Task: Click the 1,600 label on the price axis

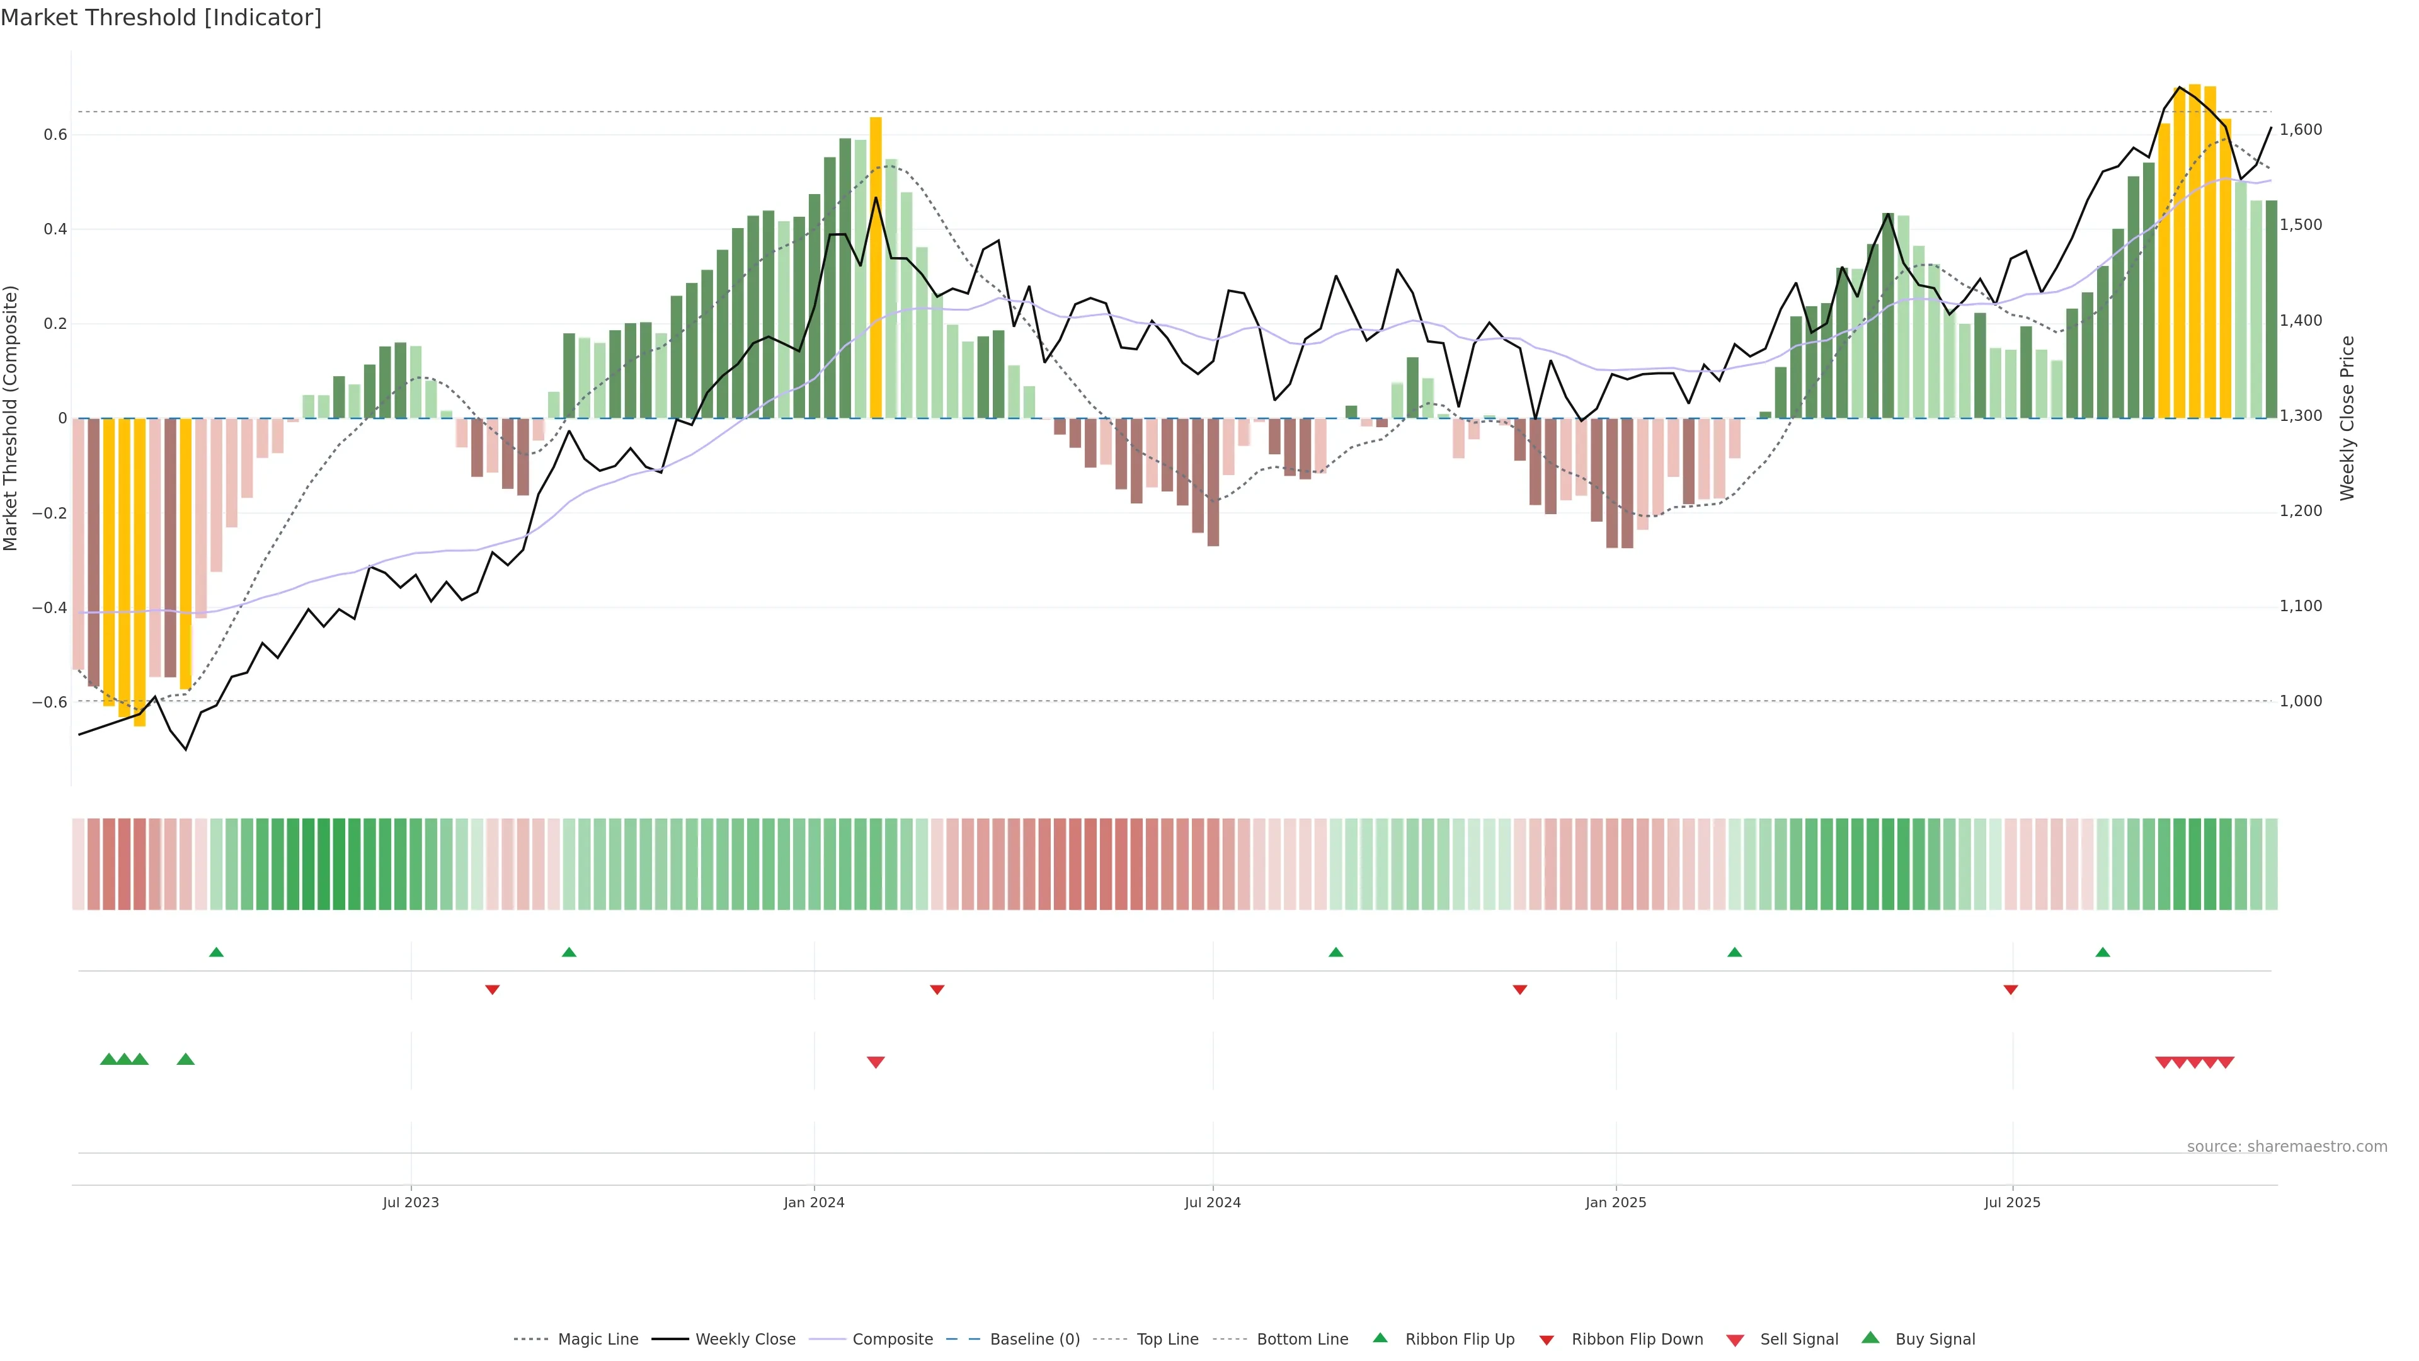Action: click(x=2301, y=130)
